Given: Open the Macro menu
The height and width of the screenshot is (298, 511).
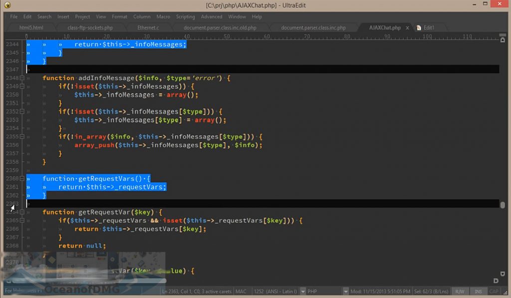Looking at the screenshot, I should (x=163, y=16).
